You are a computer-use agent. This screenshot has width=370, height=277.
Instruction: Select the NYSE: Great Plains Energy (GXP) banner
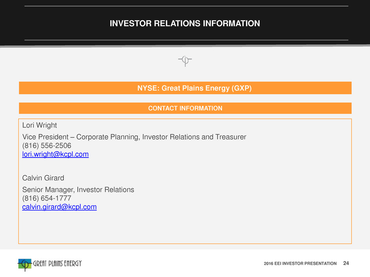(x=185, y=88)
